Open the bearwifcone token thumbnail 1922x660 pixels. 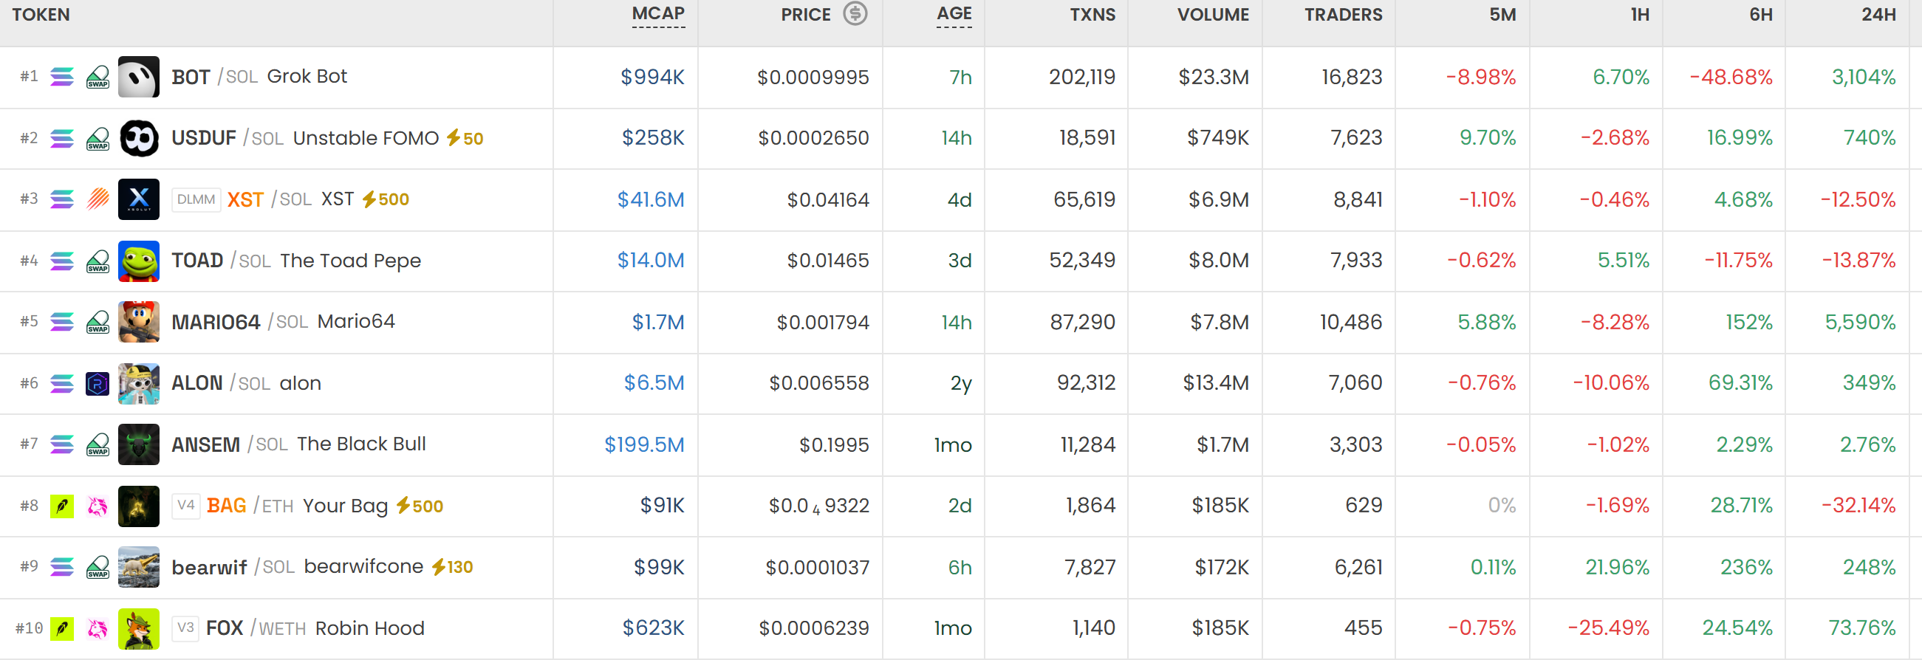[139, 568]
